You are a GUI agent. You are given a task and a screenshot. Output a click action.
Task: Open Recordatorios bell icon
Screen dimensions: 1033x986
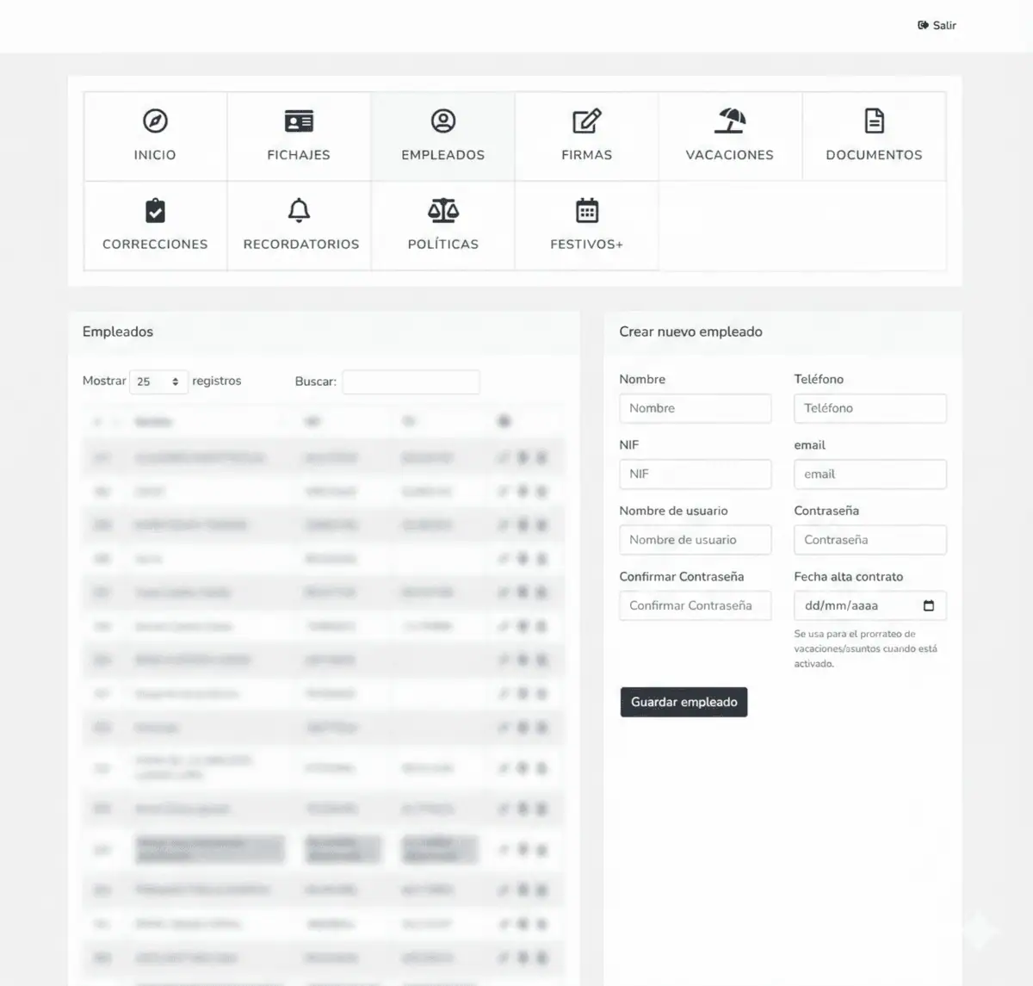299,211
